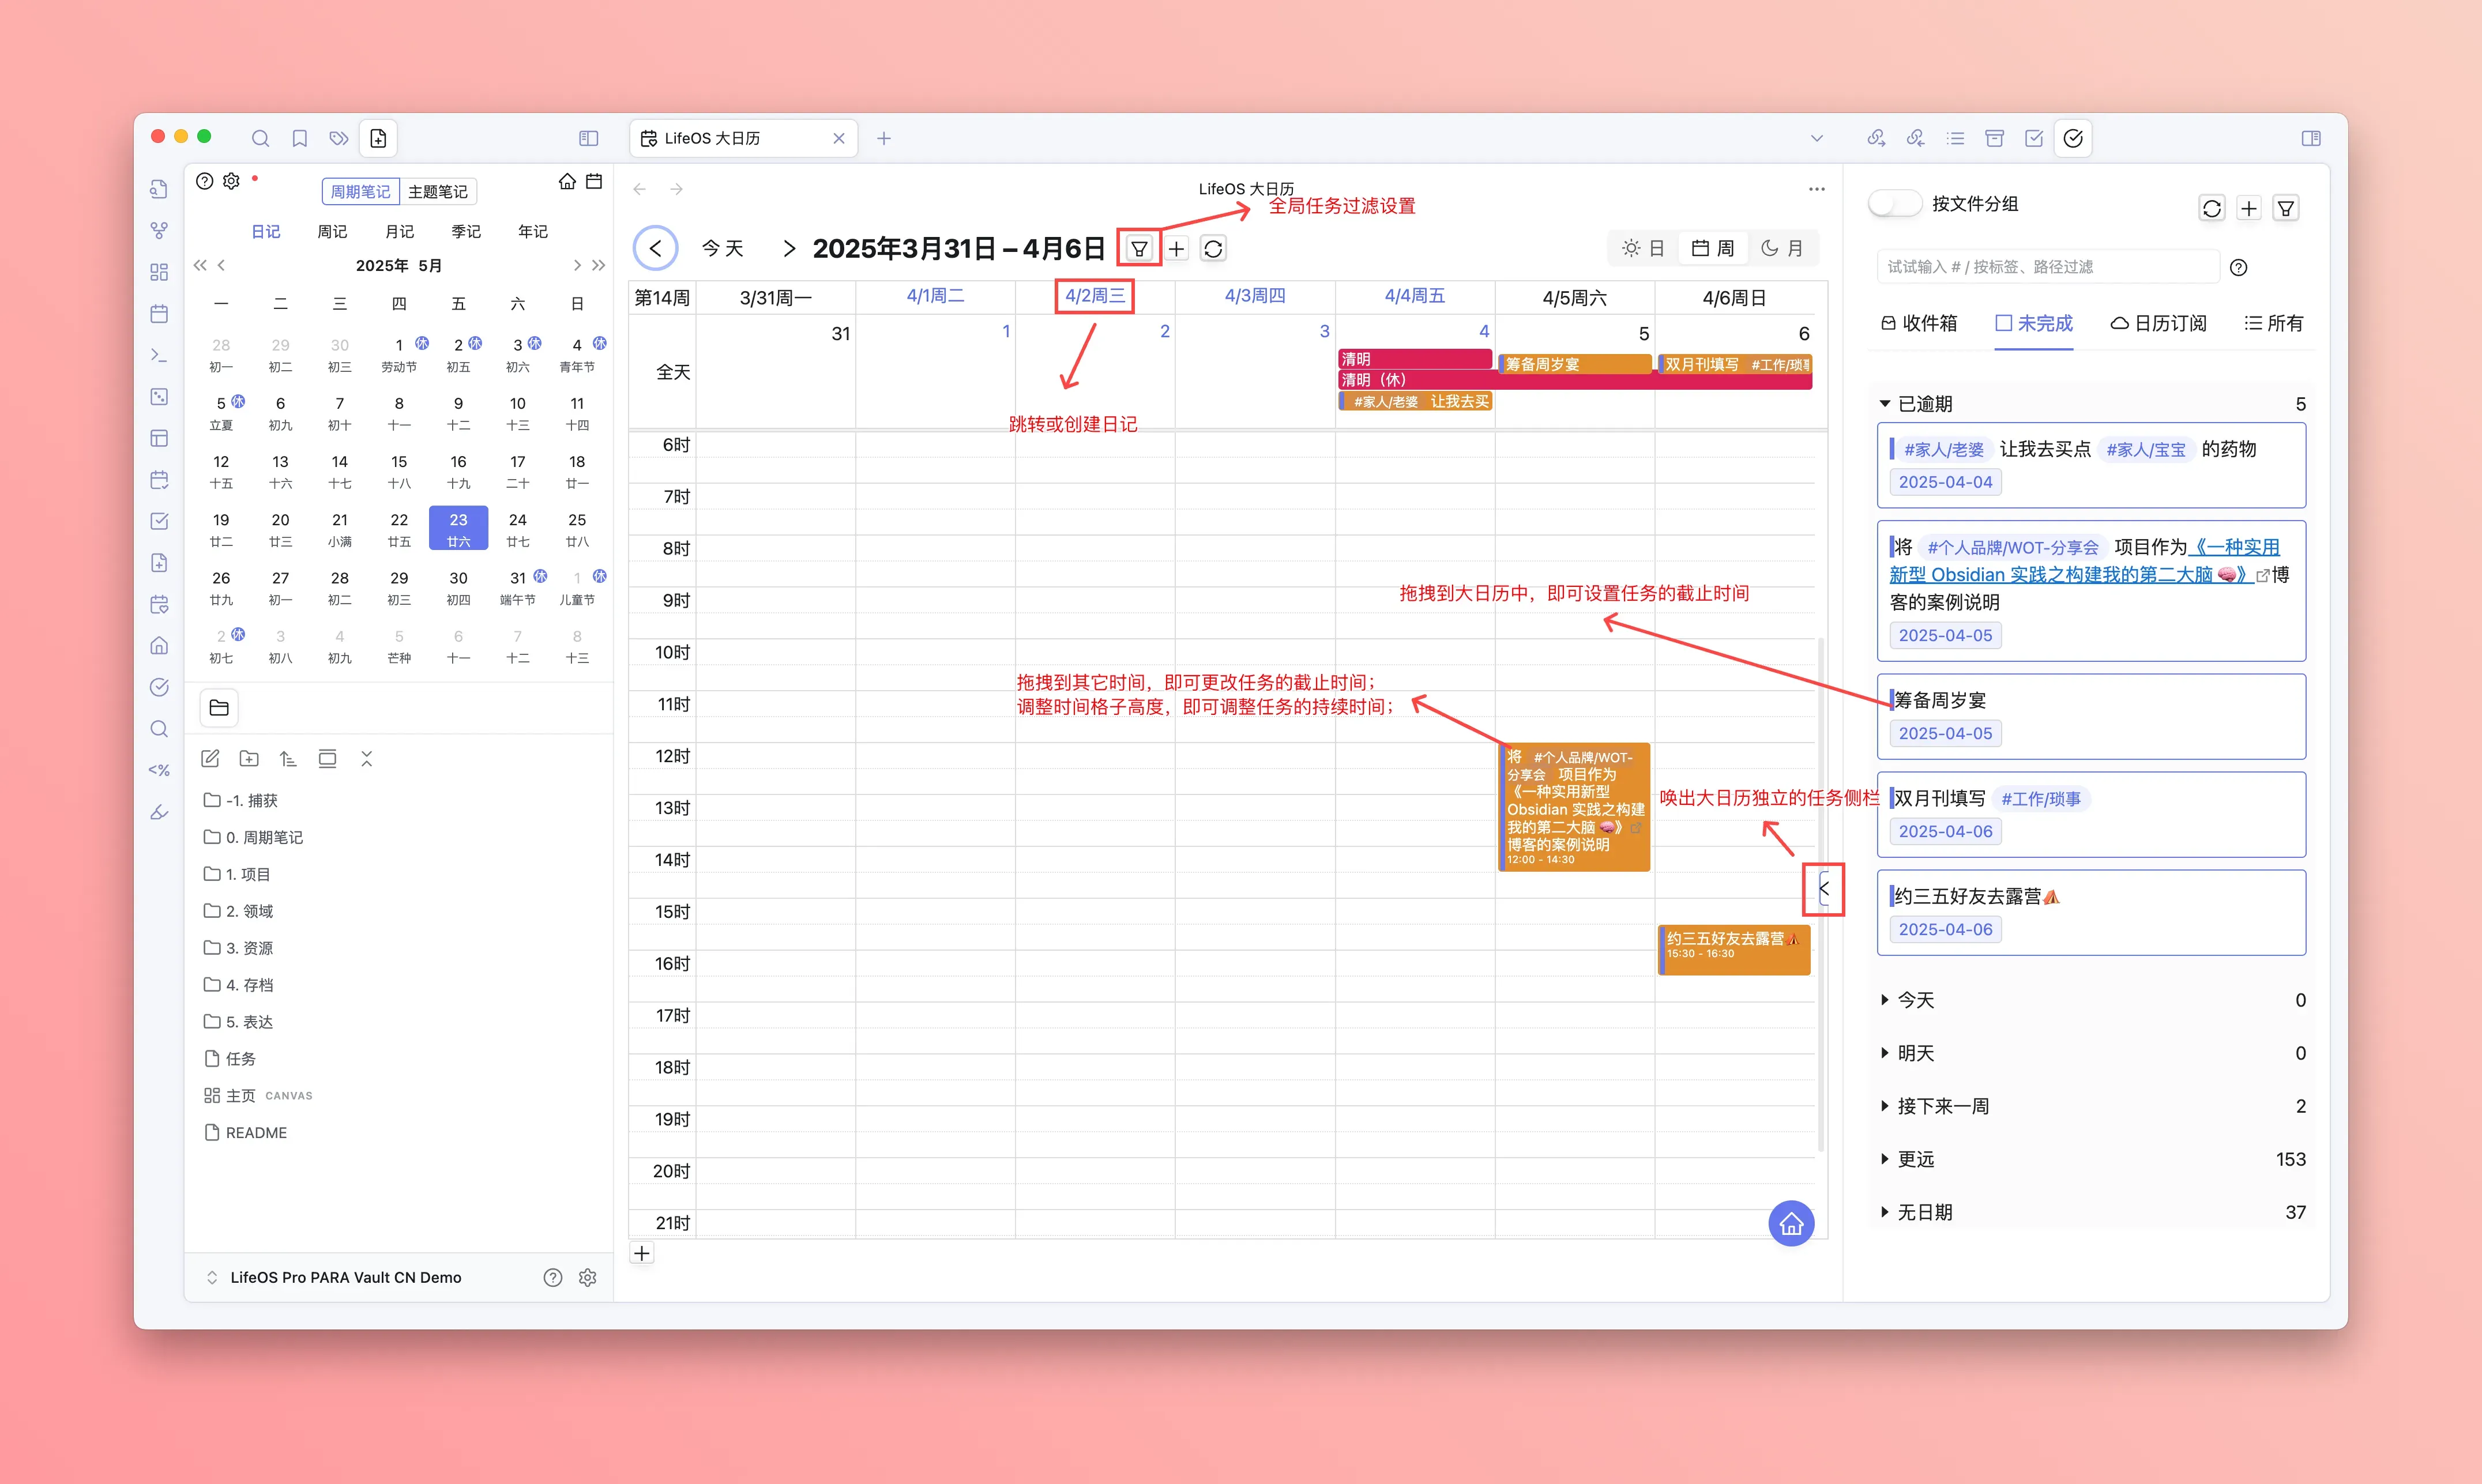Open the search icon in top toolbar
The image size is (2482, 1484).
coord(260,138)
